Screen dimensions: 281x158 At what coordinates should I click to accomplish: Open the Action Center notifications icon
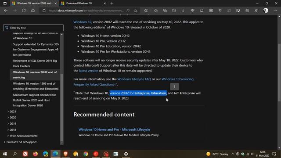click(x=274, y=154)
